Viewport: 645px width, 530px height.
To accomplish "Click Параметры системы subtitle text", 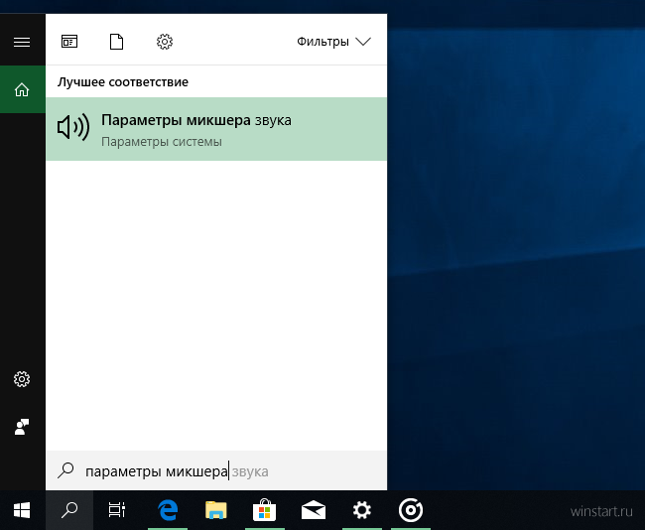I will tap(161, 142).
